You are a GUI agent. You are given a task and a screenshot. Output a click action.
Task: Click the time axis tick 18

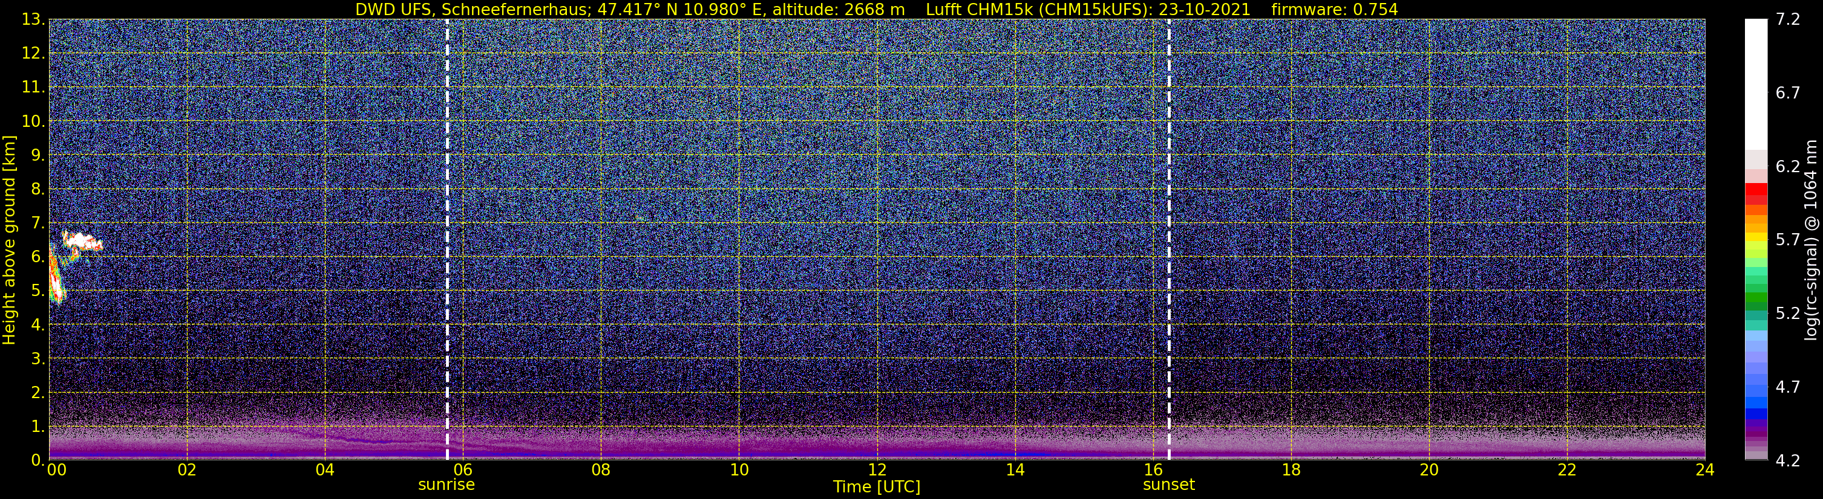[x=1291, y=471]
